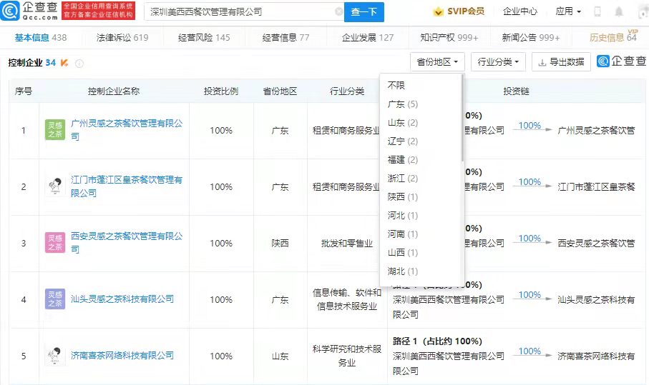Screen dimensions: 649x385
Task: Select 辽宁 (2) in province list
Action: (x=420, y=141)
